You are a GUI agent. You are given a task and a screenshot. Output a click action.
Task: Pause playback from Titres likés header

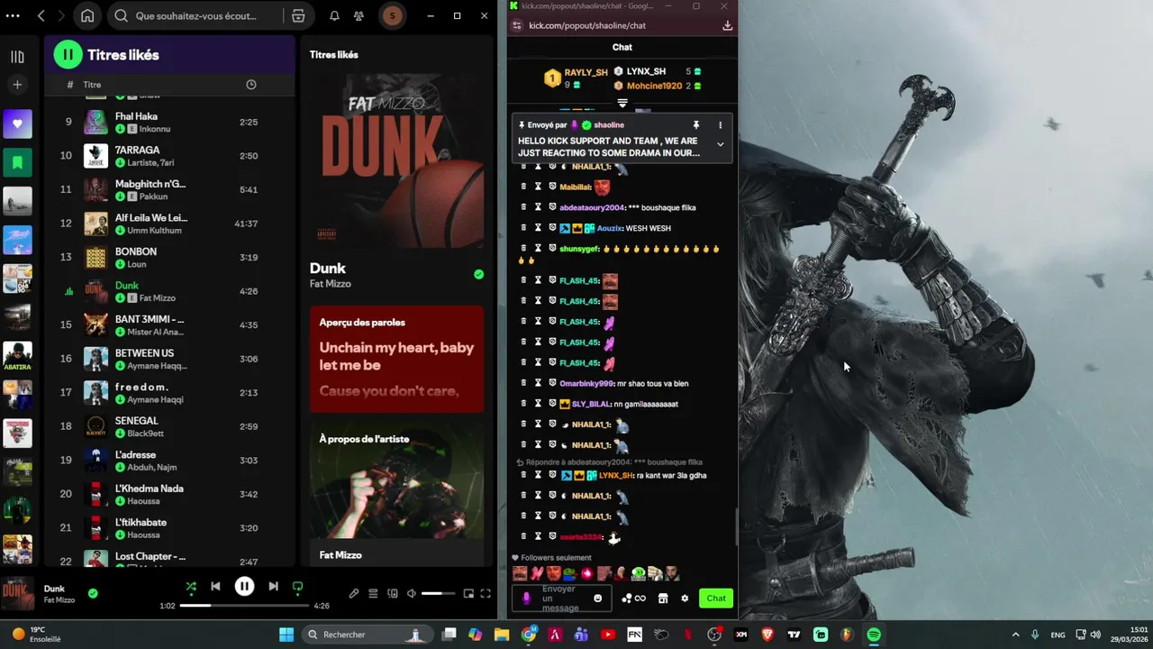pyautogui.click(x=68, y=55)
